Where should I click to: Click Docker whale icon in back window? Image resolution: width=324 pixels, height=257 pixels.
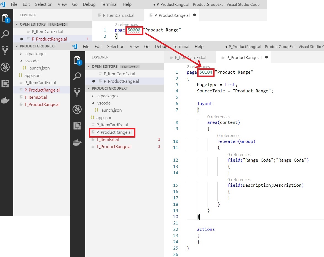click(x=5, y=100)
